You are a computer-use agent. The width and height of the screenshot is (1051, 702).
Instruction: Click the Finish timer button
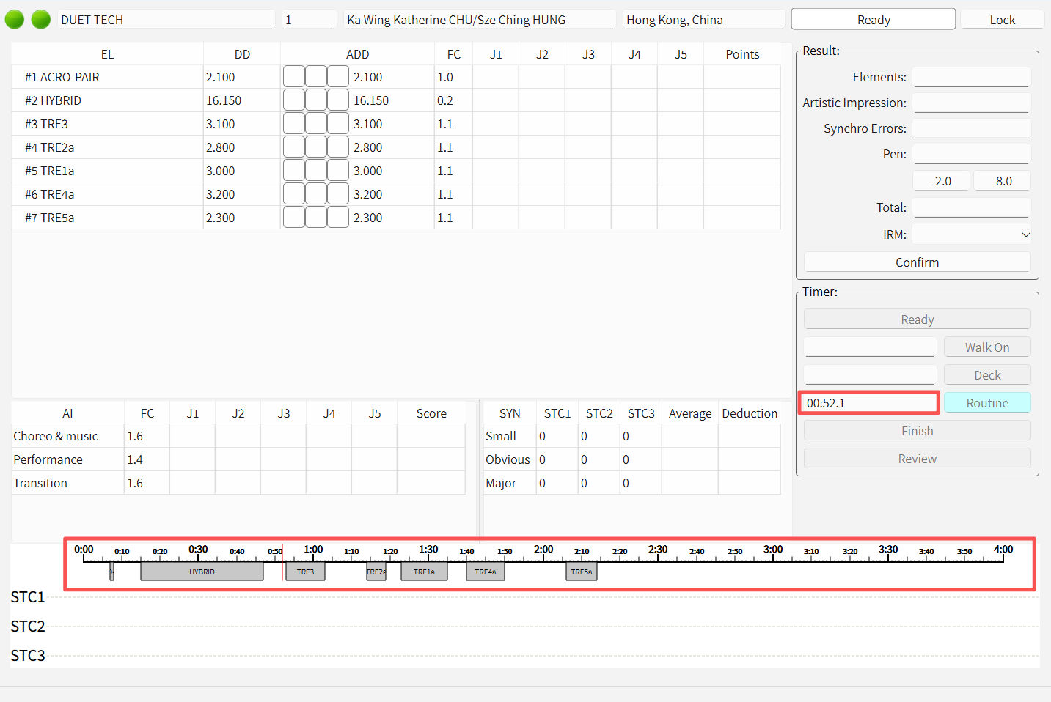(x=918, y=431)
